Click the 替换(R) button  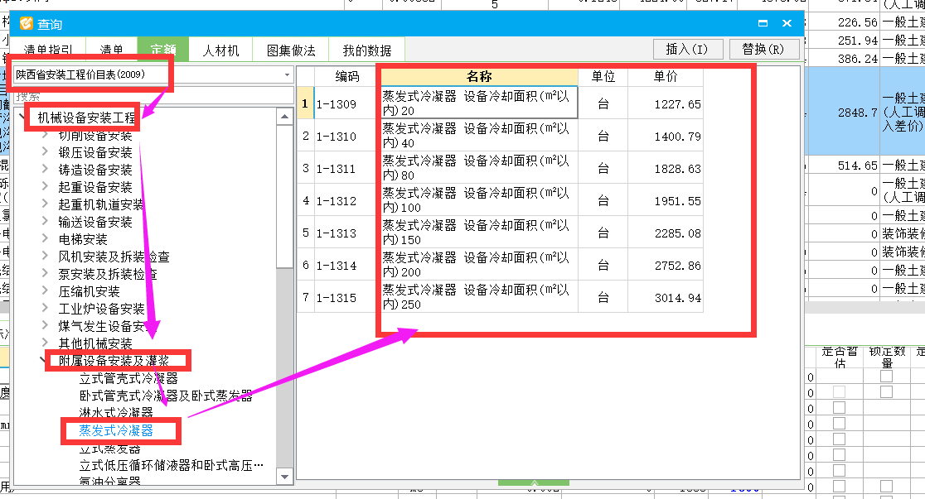764,49
